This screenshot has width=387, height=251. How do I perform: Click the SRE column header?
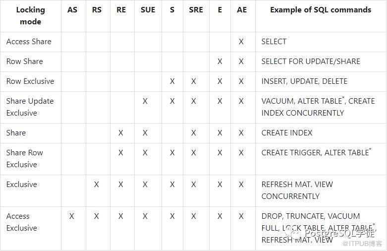[196, 10]
